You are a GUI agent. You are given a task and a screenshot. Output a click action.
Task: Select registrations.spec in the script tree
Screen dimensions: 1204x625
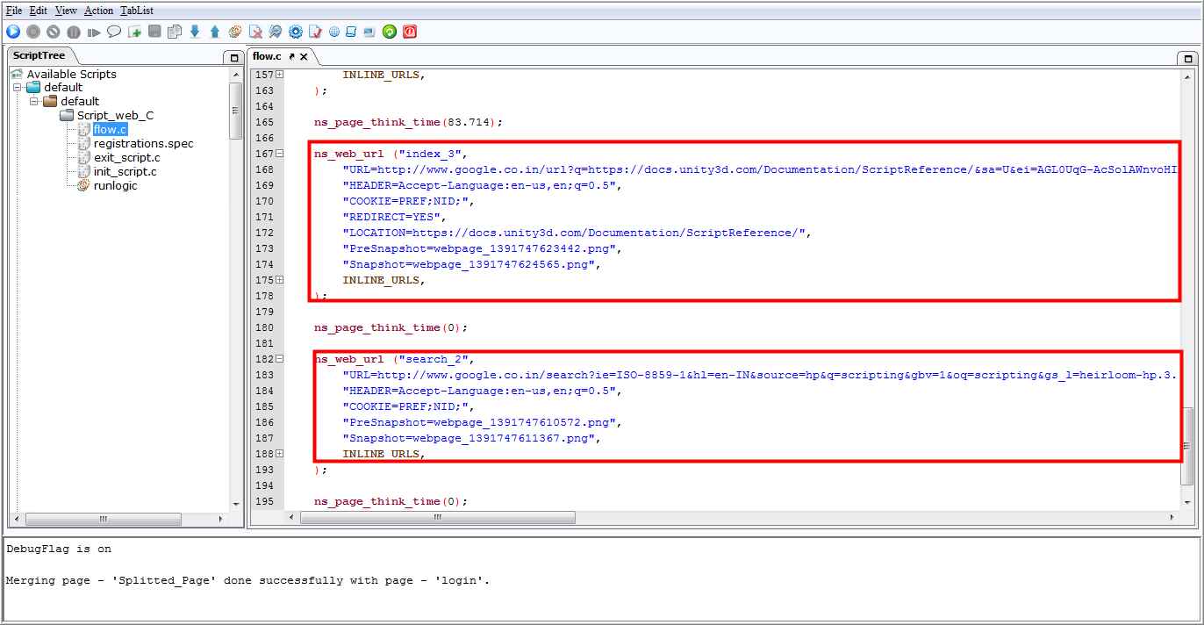143,143
